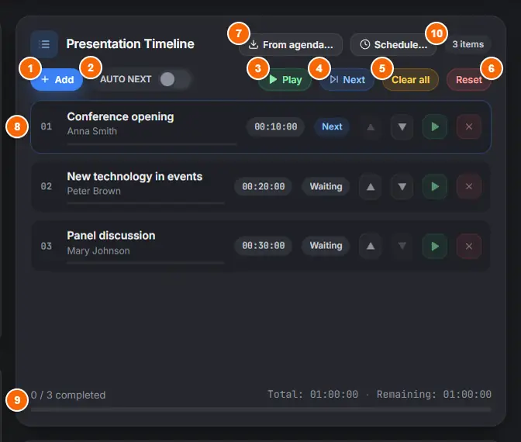This screenshot has height=442, width=521.
Task: Click the 00:10:00 duration of Conference opening
Action: coord(275,126)
